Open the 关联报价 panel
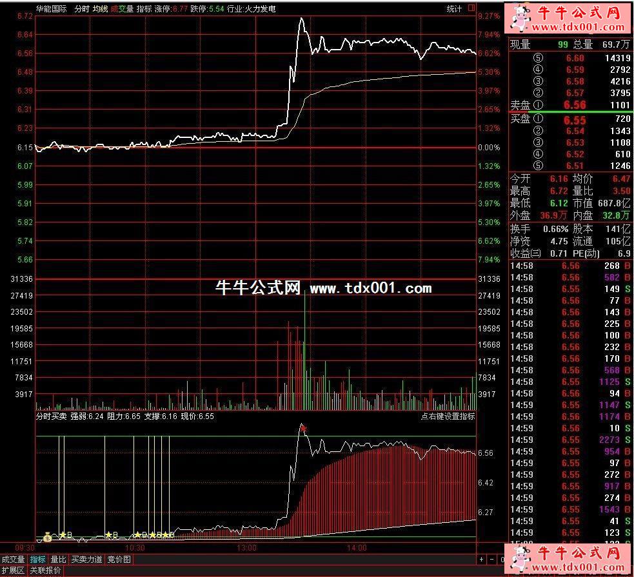634x577 pixels. [x=45, y=571]
